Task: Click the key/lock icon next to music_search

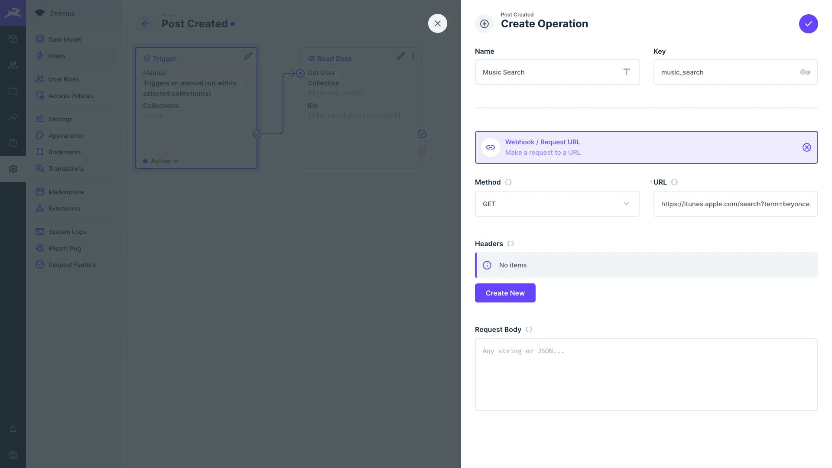Action: 805,72
